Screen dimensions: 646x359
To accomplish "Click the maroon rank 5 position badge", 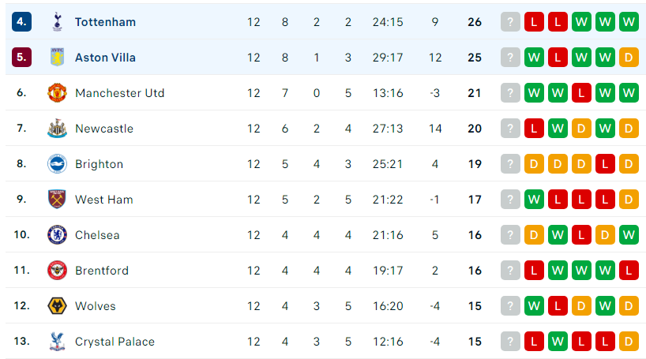I will pos(22,58).
